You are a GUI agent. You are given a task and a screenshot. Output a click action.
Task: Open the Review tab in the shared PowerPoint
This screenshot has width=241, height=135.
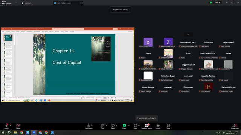click(x=57, y=31)
